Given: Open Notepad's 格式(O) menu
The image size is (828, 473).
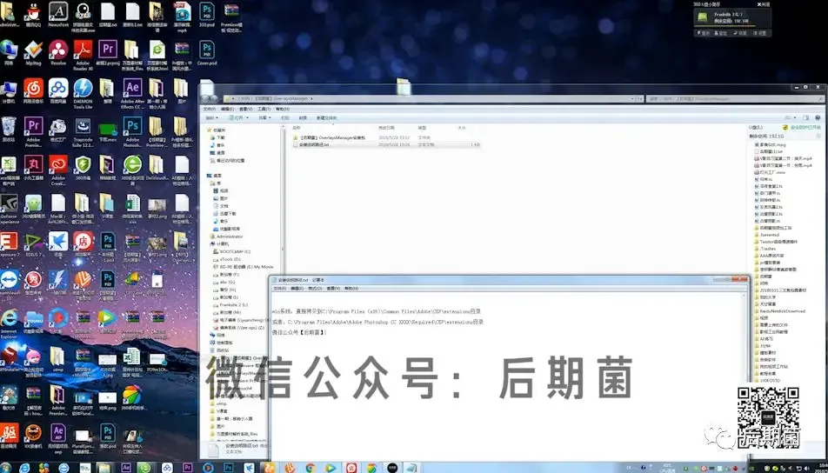Looking at the screenshot, I should (315, 289).
